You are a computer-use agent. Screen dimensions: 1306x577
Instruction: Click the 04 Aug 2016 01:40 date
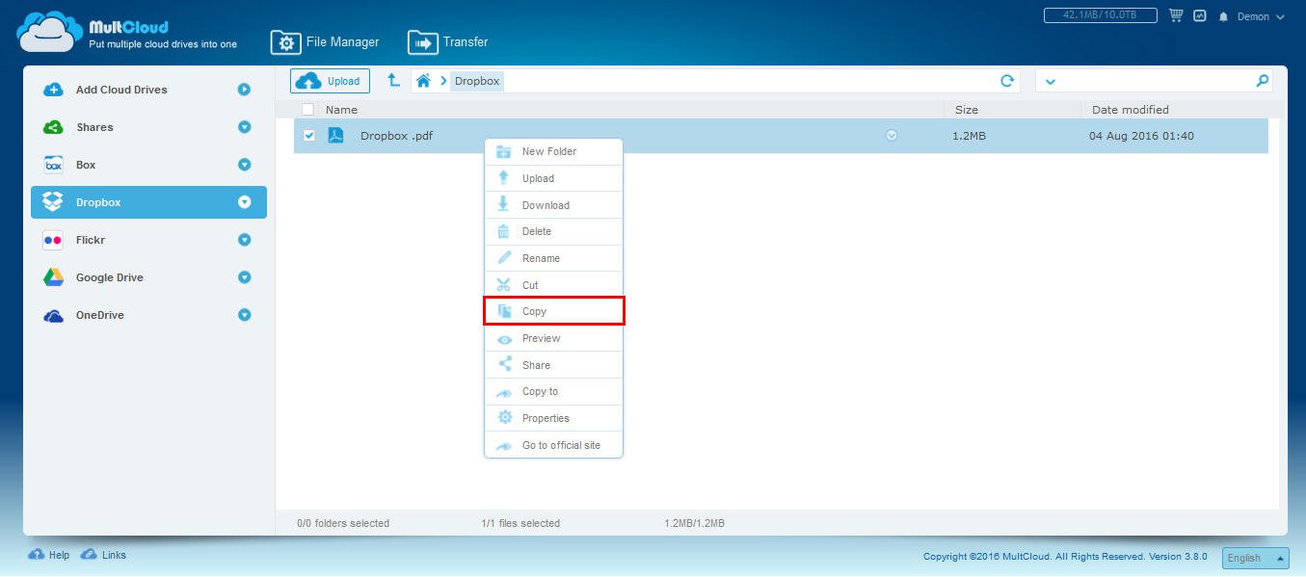(x=1141, y=136)
